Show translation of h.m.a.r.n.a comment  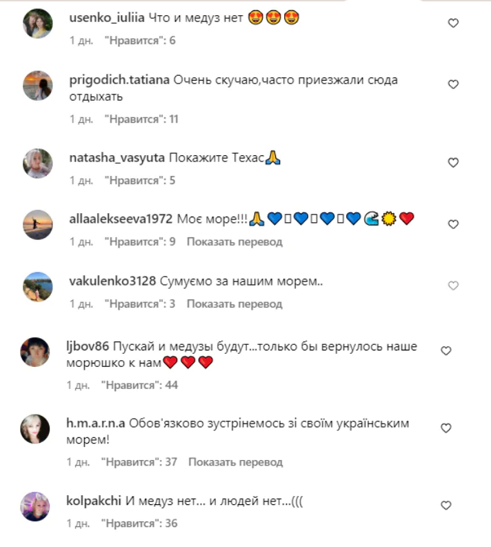pyautogui.click(x=236, y=462)
